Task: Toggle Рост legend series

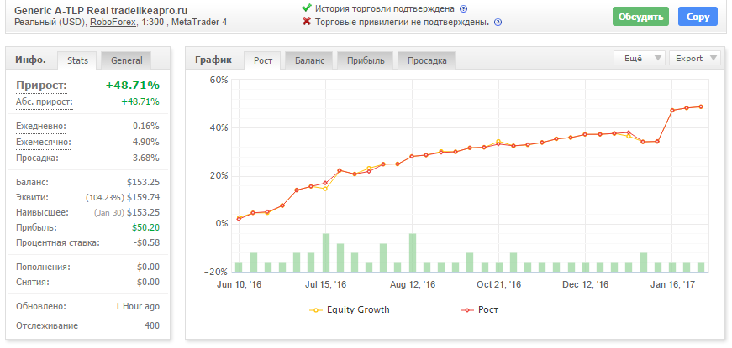Action: [479, 309]
